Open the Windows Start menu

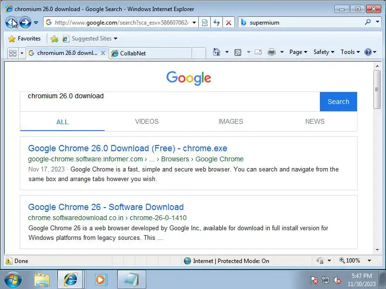pyautogui.click(x=13, y=279)
